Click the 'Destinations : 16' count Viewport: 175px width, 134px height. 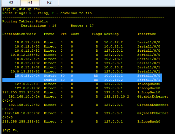(x=39, y=26)
